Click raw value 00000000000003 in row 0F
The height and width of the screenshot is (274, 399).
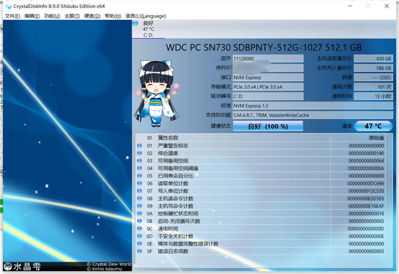[366, 251]
